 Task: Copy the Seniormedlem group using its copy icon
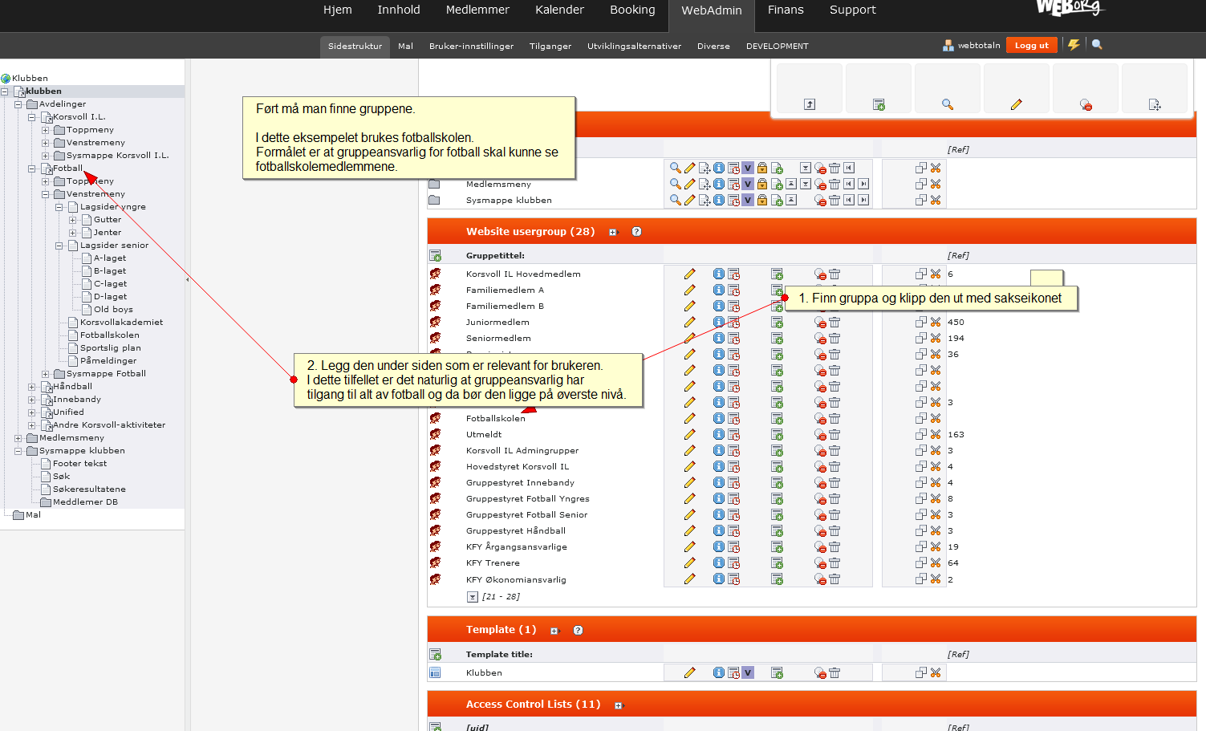(921, 338)
